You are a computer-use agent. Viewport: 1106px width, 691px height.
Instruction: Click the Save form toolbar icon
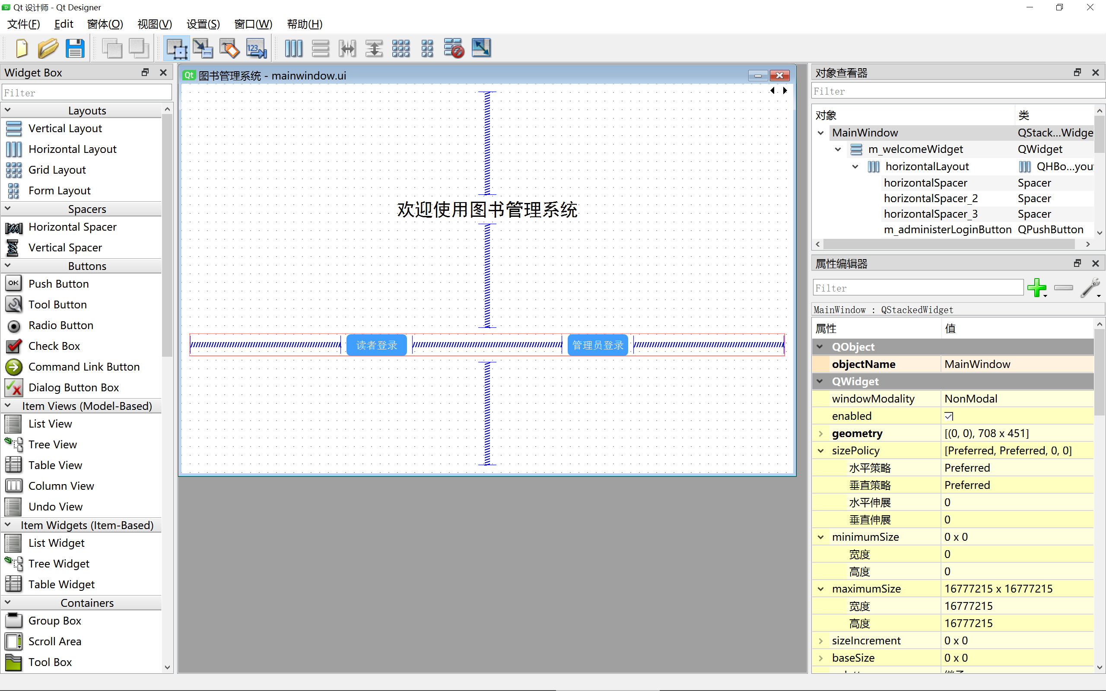coord(75,48)
